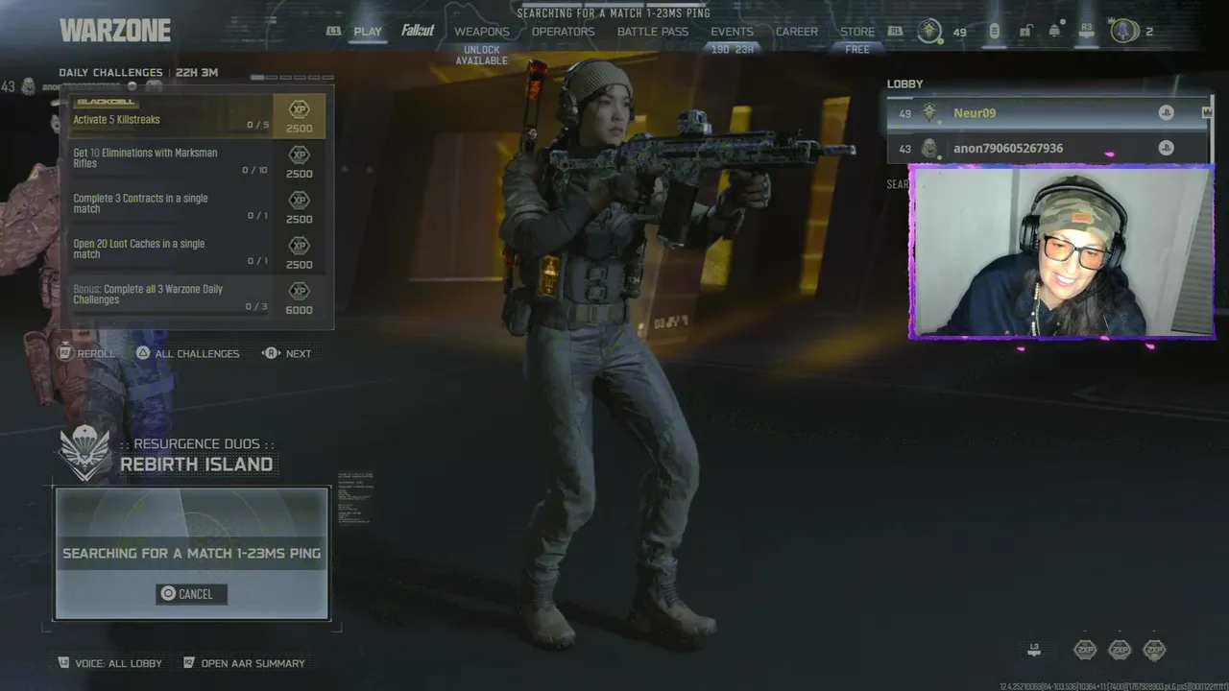Screen dimensions: 1229x691
Task: Open the notifications bell icon
Action: 1055,32
